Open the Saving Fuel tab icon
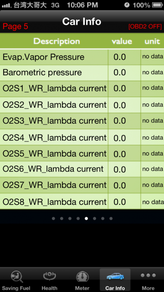Viewport: 164px width, 292px height. [16, 276]
